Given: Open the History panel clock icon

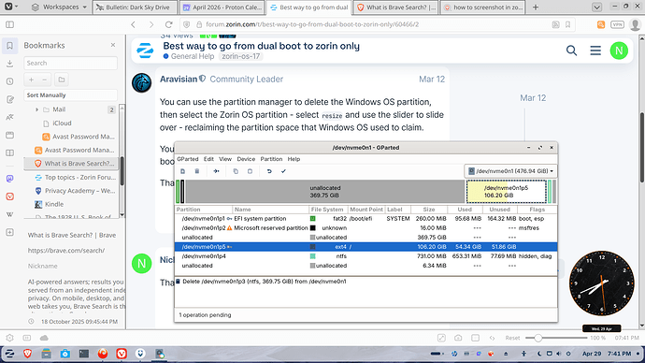Looking at the screenshot, I should [10, 81].
